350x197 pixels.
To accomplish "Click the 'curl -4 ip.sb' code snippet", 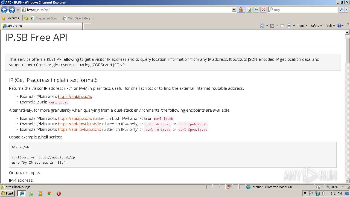I will point(158,124).
